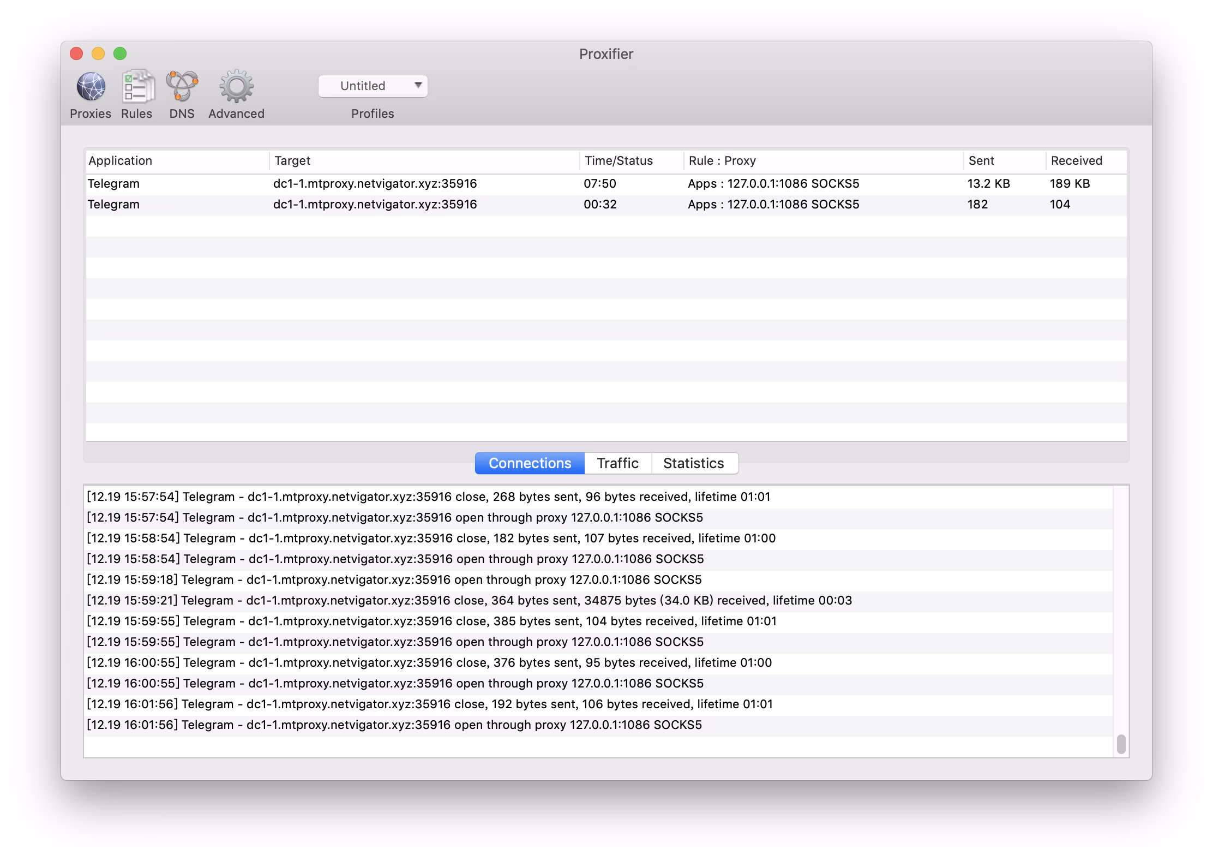This screenshot has width=1213, height=861.
Task: Open the Proxies globe icon
Action: 91,87
